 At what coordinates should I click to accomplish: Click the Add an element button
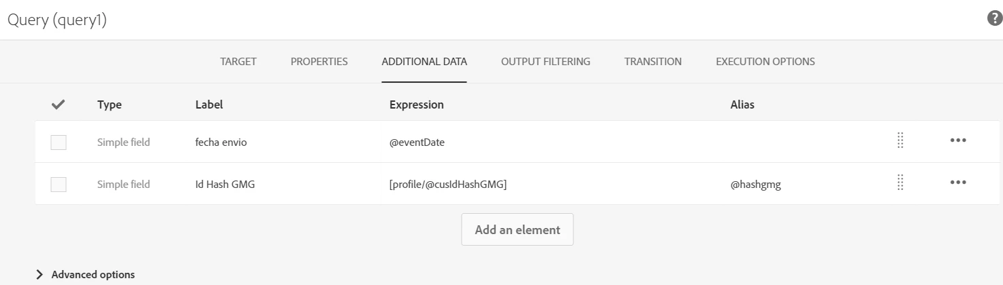518,229
